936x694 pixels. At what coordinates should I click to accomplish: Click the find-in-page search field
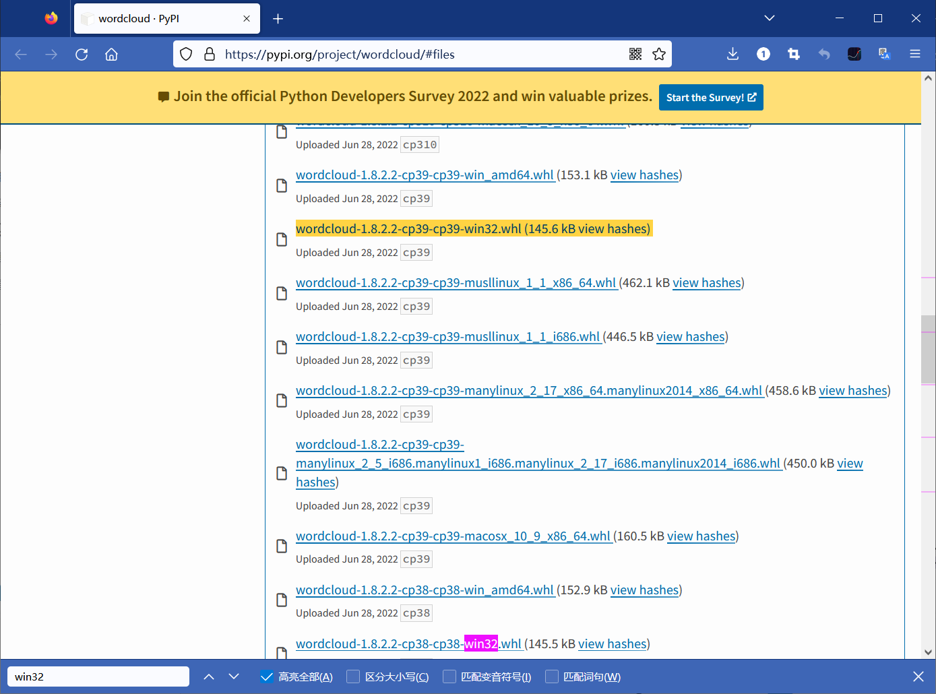coord(98,676)
